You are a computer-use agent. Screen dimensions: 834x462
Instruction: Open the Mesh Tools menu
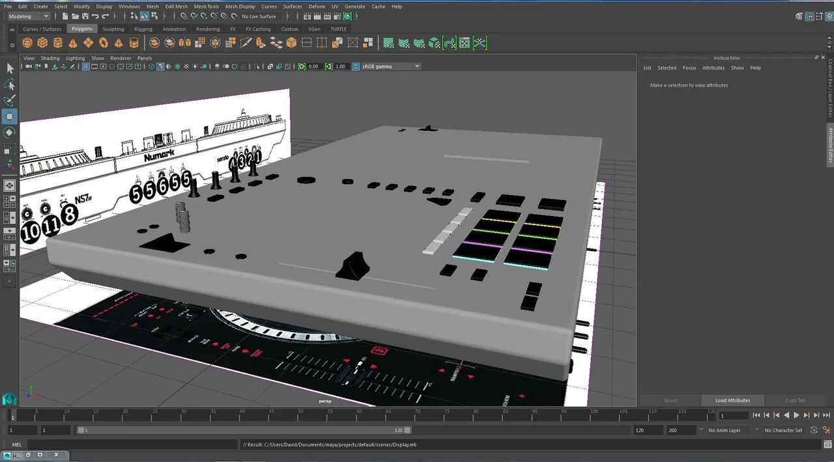coord(206,7)
